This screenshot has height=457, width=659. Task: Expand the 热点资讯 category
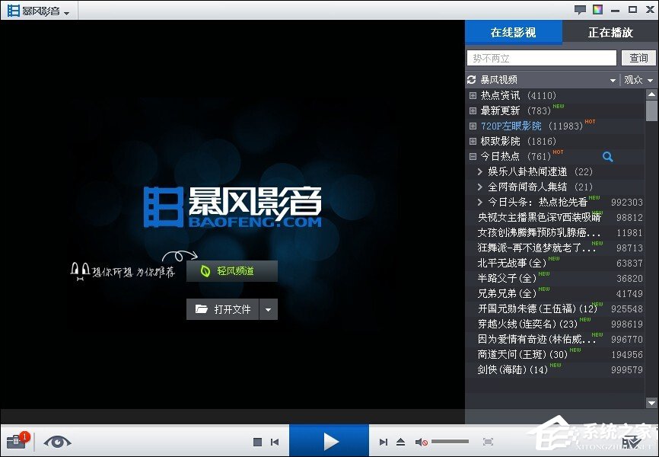point(473,95)
